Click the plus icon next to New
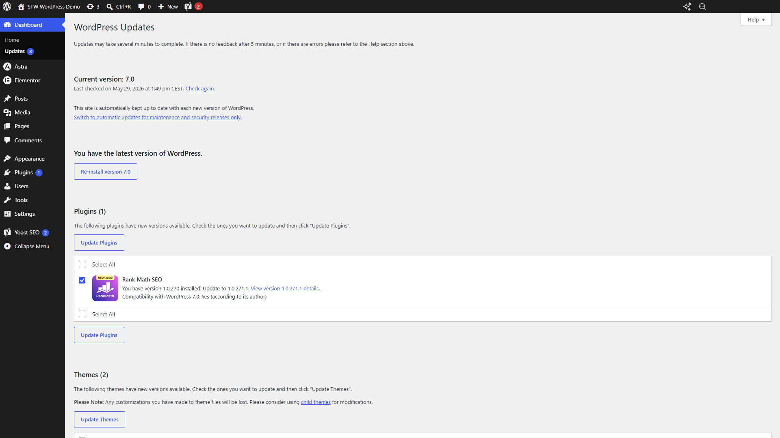 pyautogui.click(x=161, y=6)
